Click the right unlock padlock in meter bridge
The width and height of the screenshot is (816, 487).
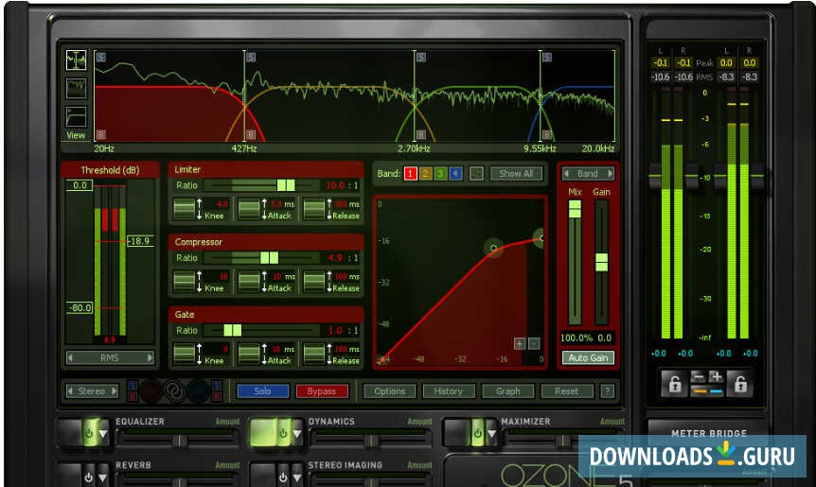click(740, 384)
